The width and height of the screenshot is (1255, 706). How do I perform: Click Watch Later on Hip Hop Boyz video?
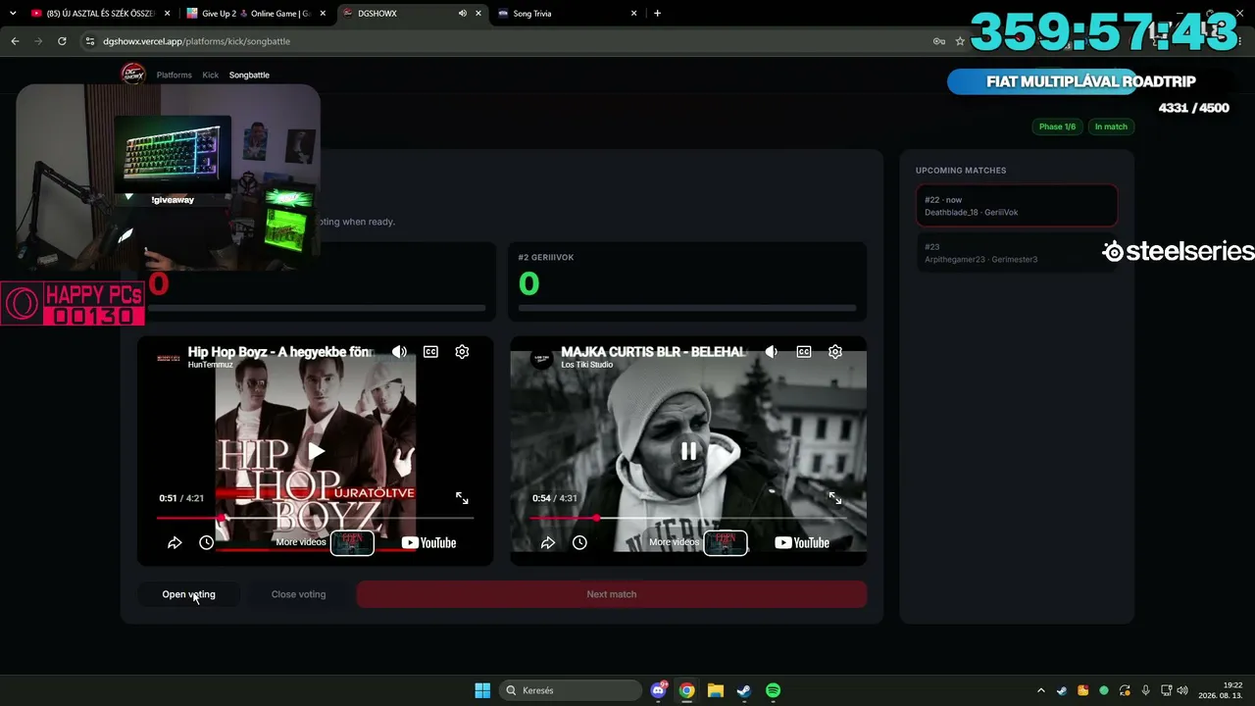tap(206, 542)
